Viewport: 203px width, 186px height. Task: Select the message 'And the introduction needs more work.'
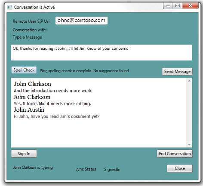[x=53, y=91]
